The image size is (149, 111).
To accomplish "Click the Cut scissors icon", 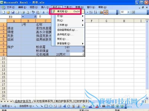I will 44,12.
